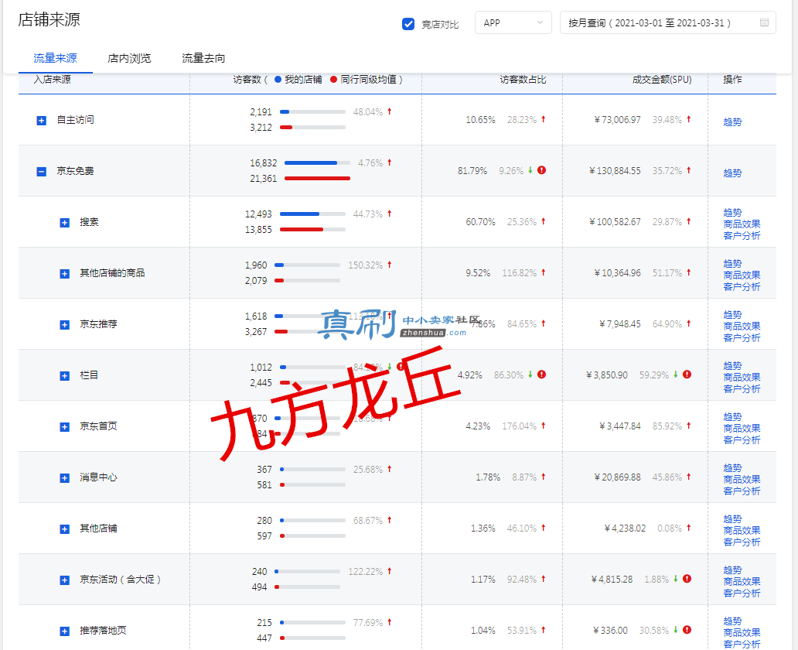The width and height of the screenshot is (798, 650).
Task: Click the blue visitor bar for 京东免费
Action: point(310,163)
